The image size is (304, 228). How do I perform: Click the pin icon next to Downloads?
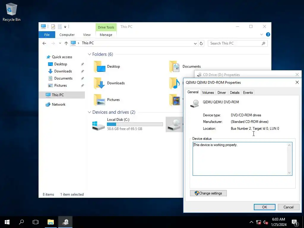click(x=83, y=71)
